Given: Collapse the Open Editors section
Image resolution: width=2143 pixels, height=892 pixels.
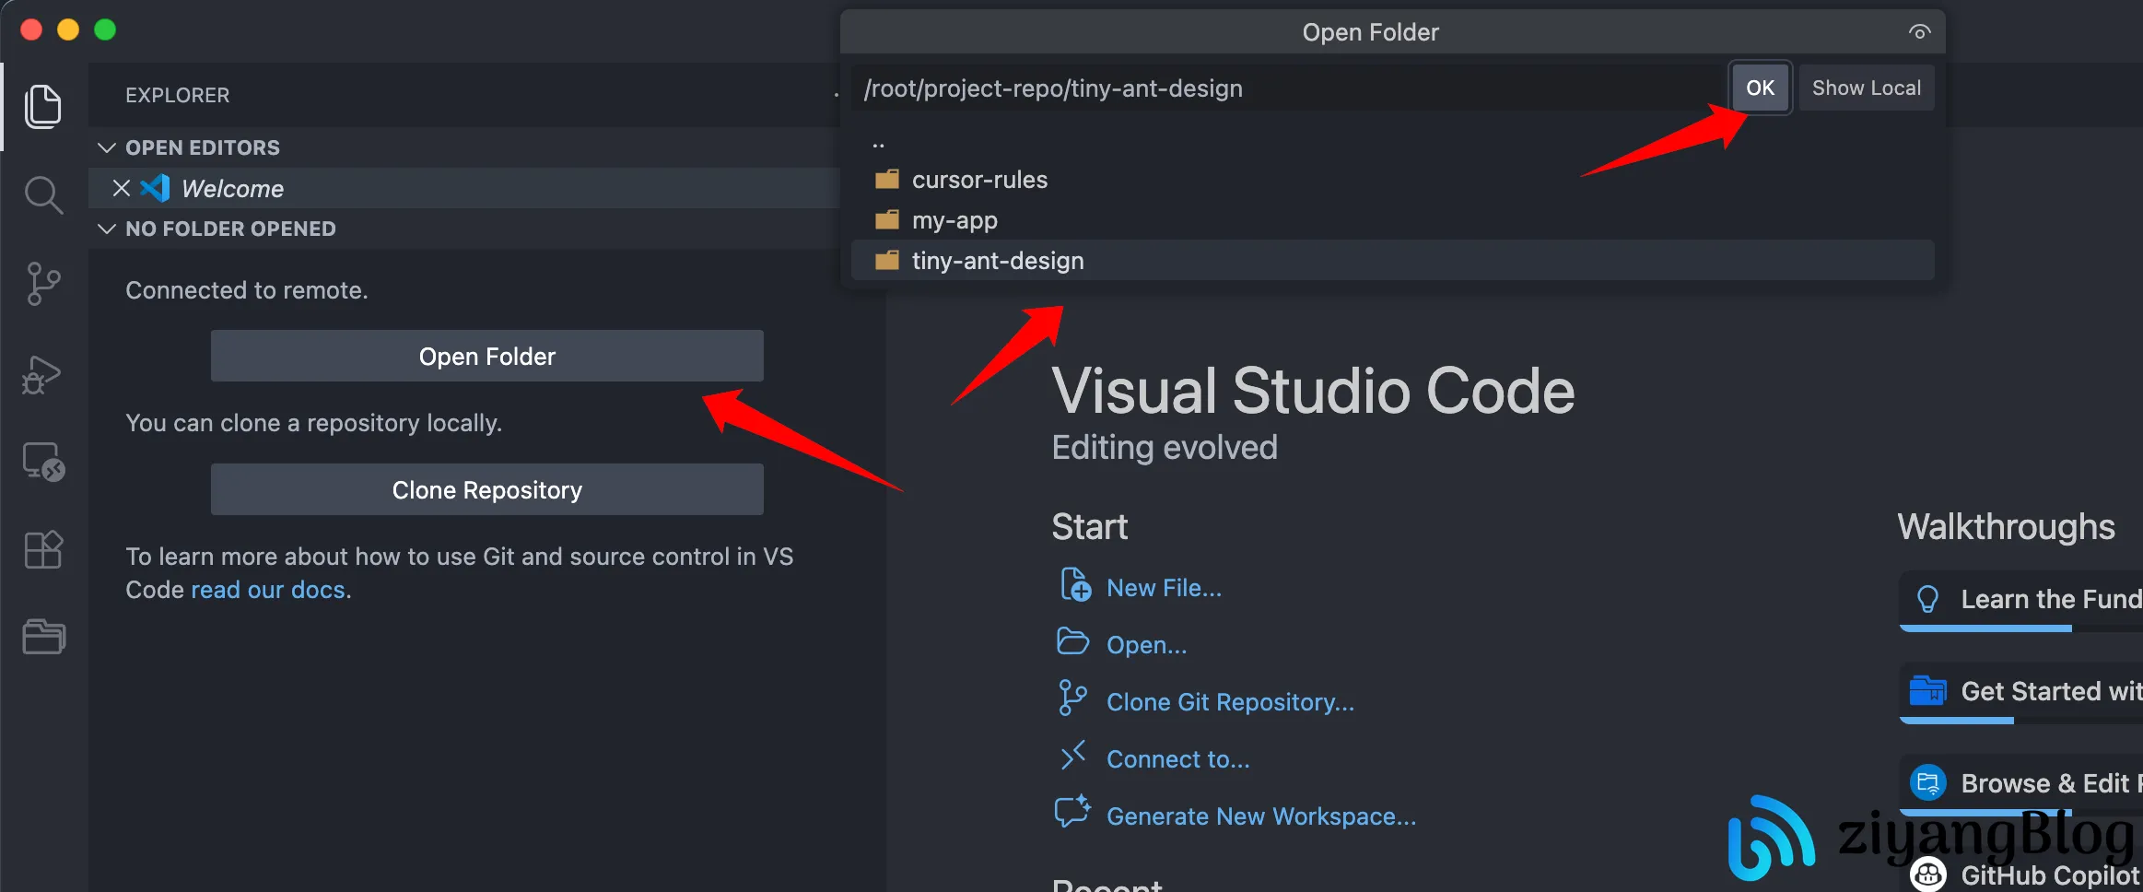Looking at the screenshot, I should pos(107,147).
